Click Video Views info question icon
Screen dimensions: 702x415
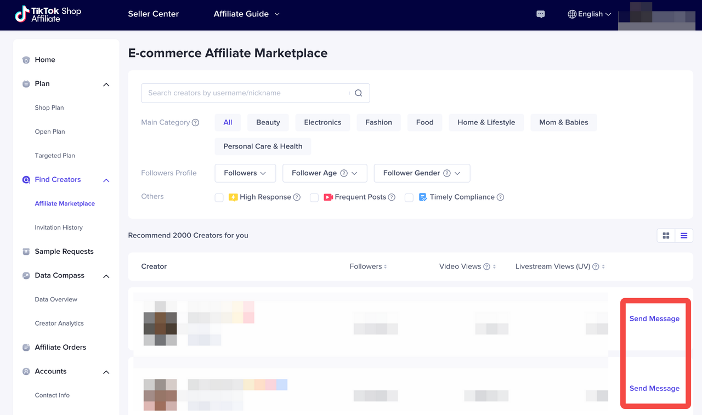tap(486, 267)
